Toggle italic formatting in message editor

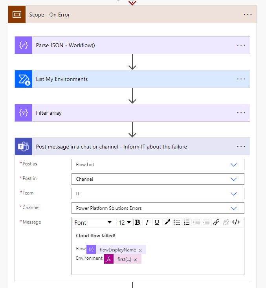[147, 222]
